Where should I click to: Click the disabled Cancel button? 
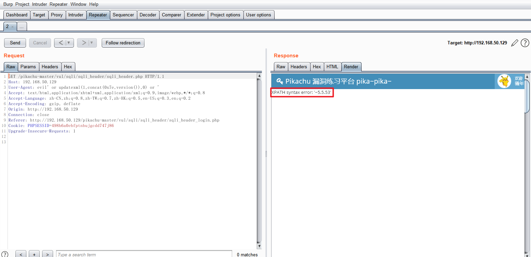40,43
